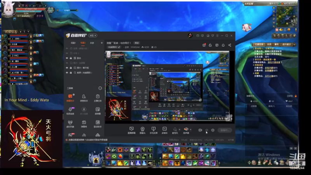Click the streamer avatar in the title bar
Image resolution: width=311 pixels, height=175 pixels.
190,35
